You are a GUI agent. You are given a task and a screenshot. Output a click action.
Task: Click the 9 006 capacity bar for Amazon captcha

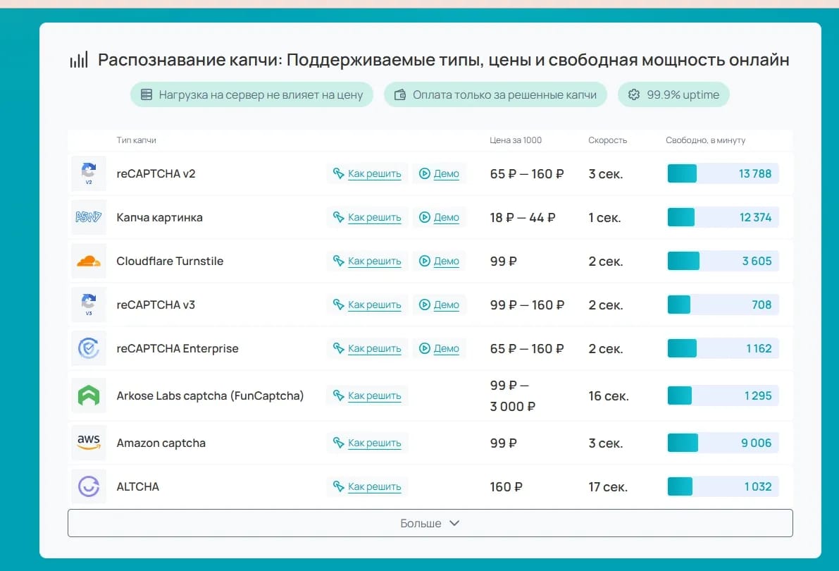point(723,443)
